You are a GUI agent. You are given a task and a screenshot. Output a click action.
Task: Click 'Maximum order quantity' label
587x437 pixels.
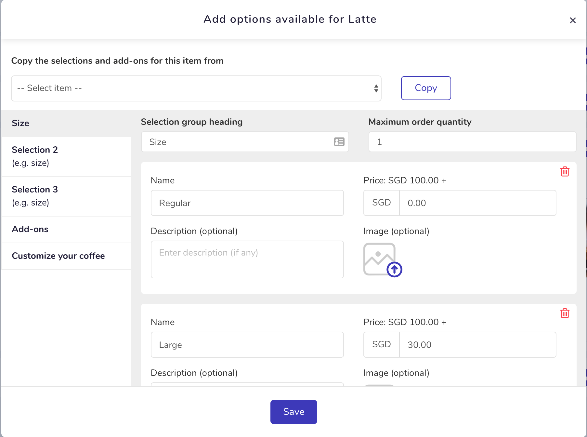click(x=420, y=122)
